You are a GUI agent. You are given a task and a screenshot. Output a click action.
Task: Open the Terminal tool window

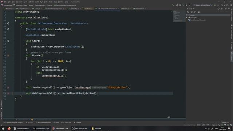[78, 123]
